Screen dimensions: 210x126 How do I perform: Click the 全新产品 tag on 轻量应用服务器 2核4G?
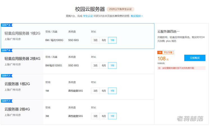[6, 50]
